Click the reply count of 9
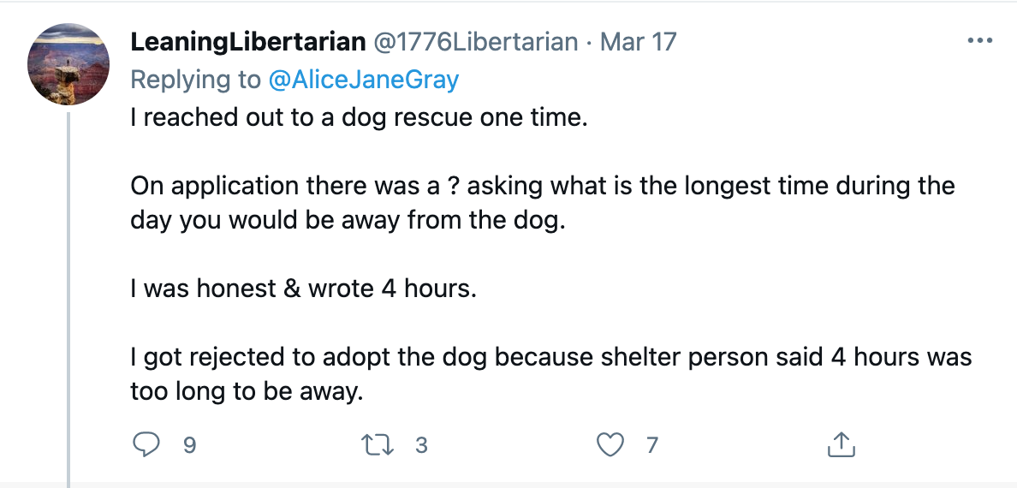Image resolution: width=1017 pixels, height=488 pixels. click(x=188, y=445)
